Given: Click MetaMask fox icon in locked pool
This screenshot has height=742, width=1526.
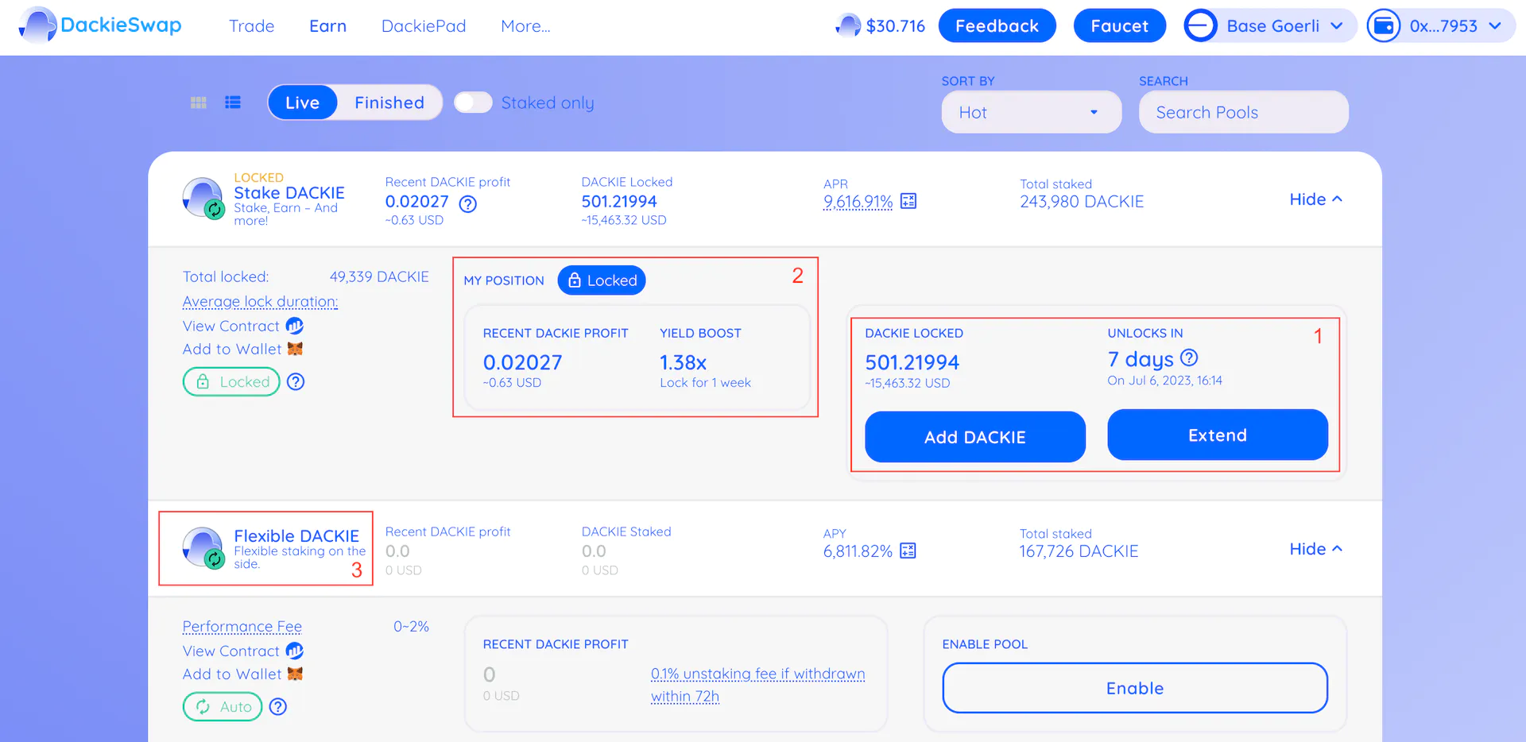Looking at the screenshot, I should 295,349.
